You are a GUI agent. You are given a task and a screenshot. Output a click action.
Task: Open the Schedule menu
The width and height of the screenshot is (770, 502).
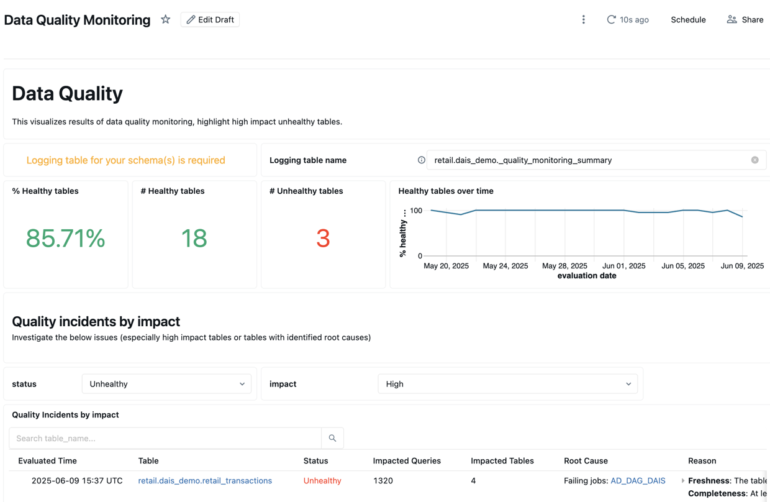pyautogui.click(x=687, y=19)
